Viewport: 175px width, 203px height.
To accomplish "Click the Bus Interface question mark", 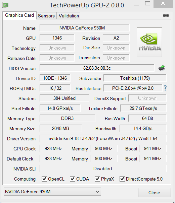I will pos(165,88).
